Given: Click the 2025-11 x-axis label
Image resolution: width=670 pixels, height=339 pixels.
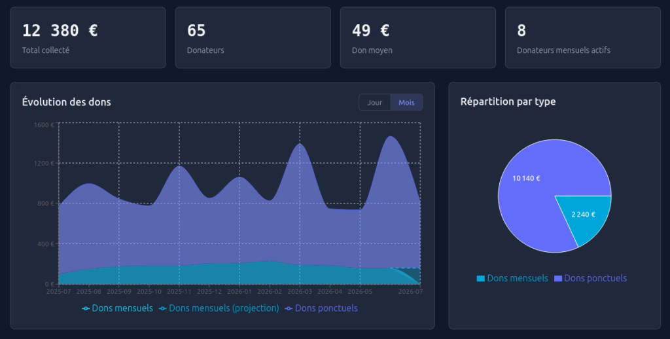Looking at the screenshot, I should click(x=179, y=291).
